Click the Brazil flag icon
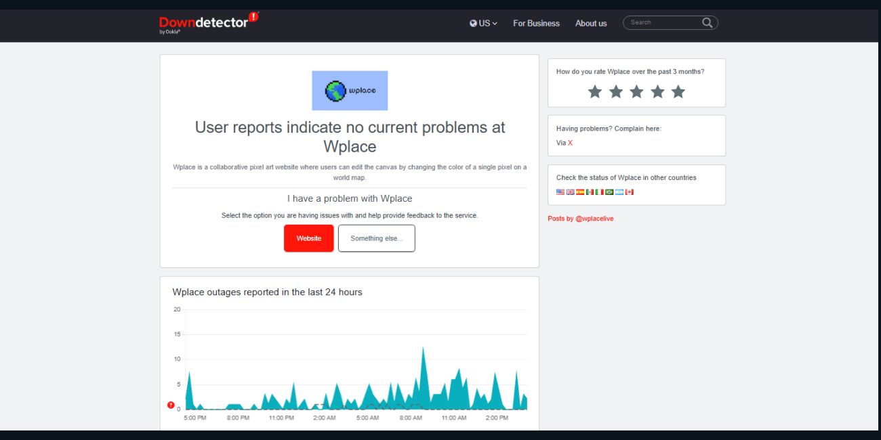 [609, 192]
